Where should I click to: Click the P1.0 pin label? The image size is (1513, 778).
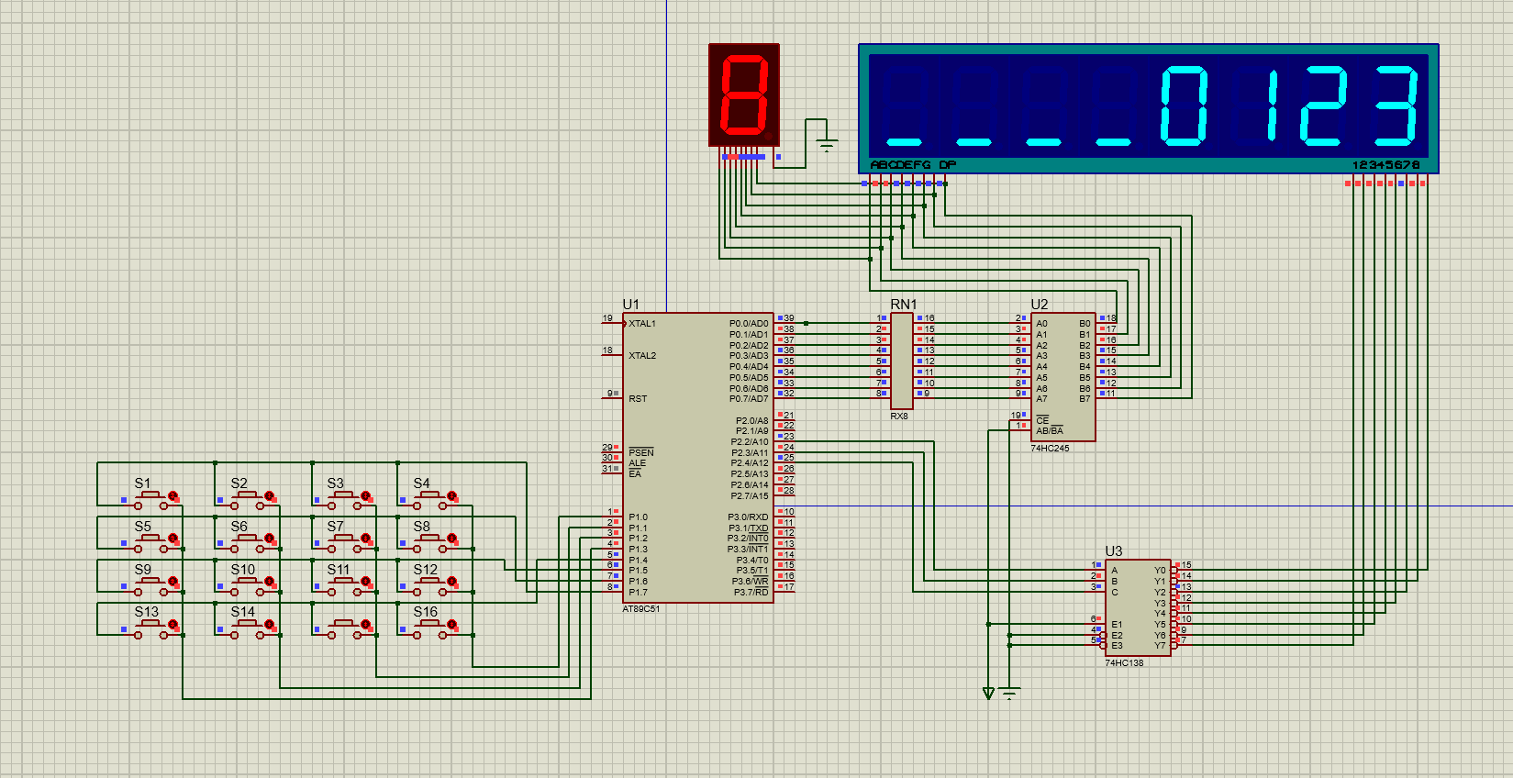coord(638,517)
